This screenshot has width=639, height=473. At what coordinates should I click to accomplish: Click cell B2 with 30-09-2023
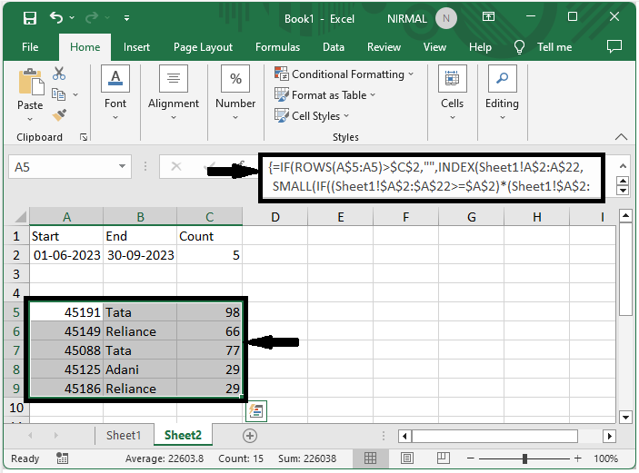(x=140, y=255)
